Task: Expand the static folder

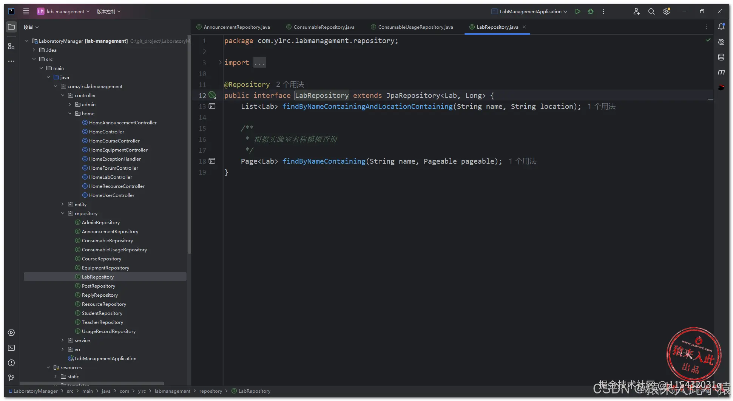Action: [x=56, y=376]
